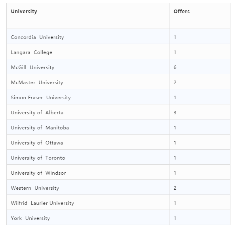Select the Langara College row

[x=118, y=52]
